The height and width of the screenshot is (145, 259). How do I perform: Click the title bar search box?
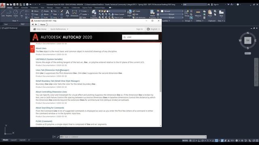[x=195, y=4]
